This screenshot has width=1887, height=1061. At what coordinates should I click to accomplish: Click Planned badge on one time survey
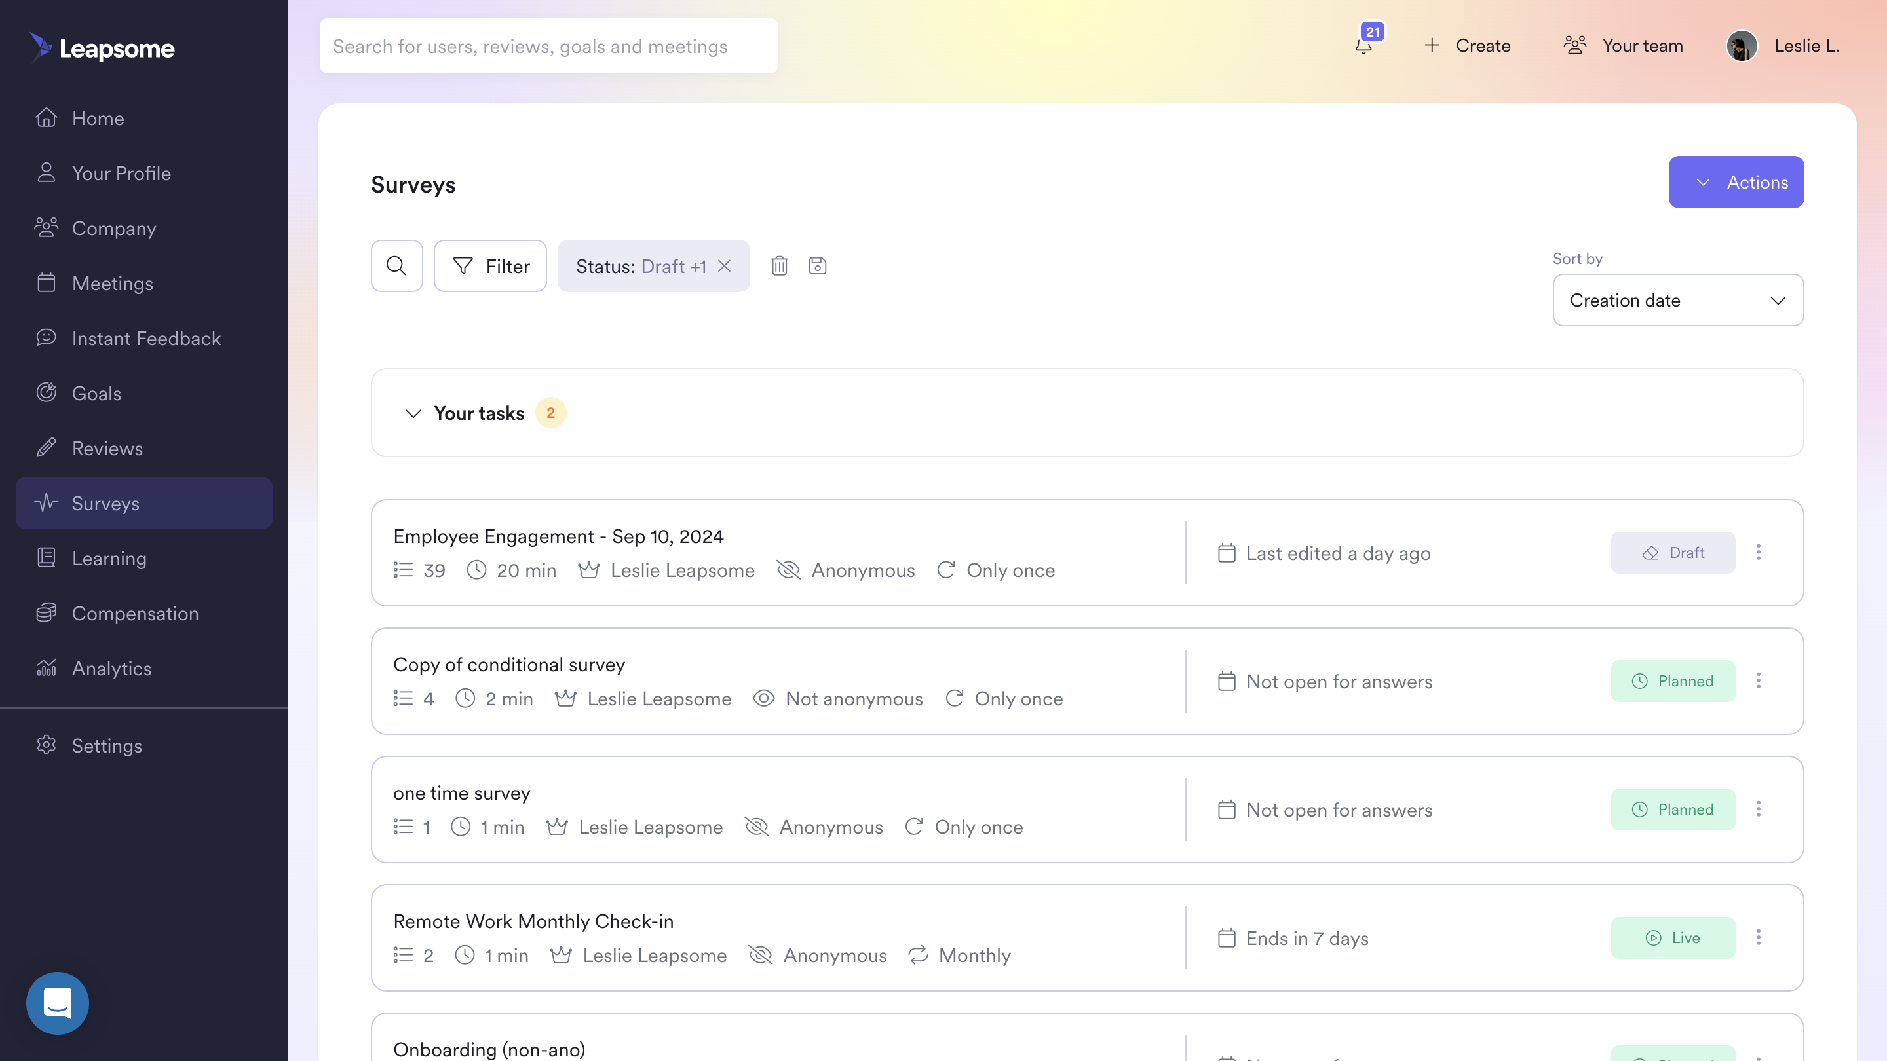(1673, 809)
